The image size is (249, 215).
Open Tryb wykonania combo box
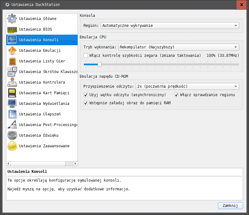tap(179, 47)
